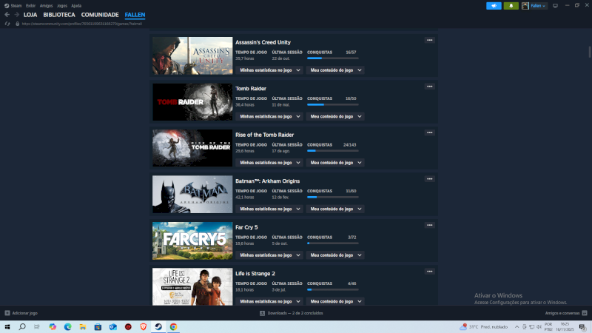Open the Fallen account dropdown at top right

(x=538, y=6)
